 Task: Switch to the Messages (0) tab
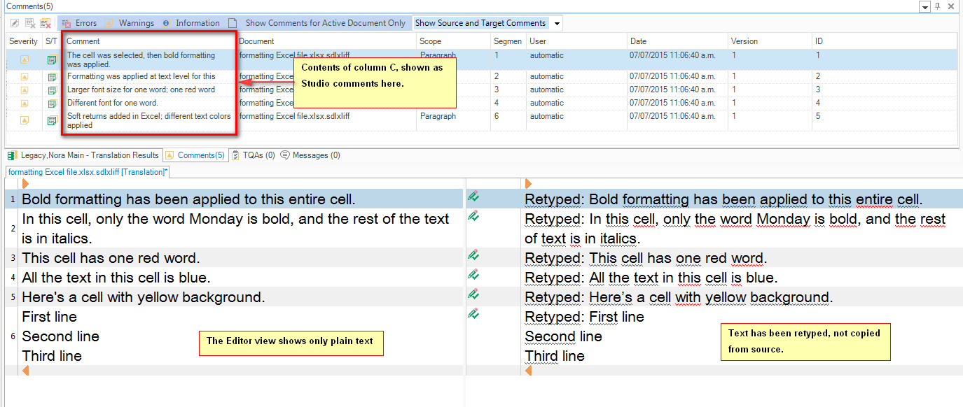(310, 155)
